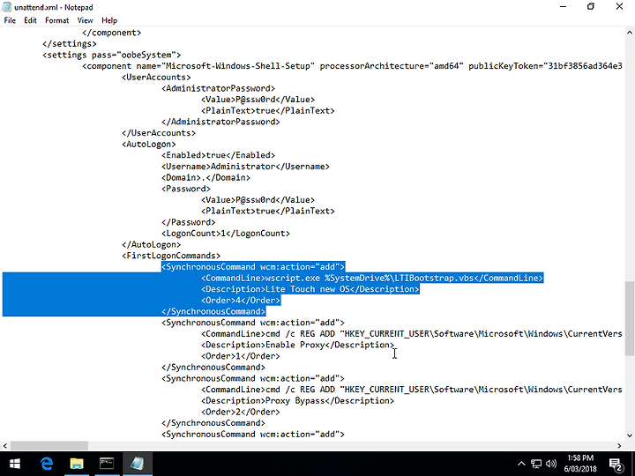Click the settings pass="oobeSystem" line
Viewport: 635px width, 476px height.
(x=112, y=55)
